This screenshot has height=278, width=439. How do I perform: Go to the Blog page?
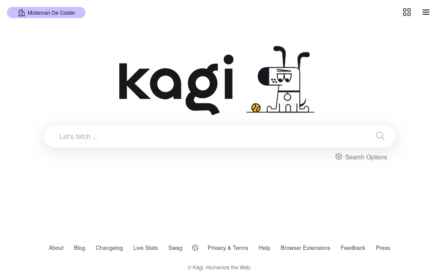point(79,248)
